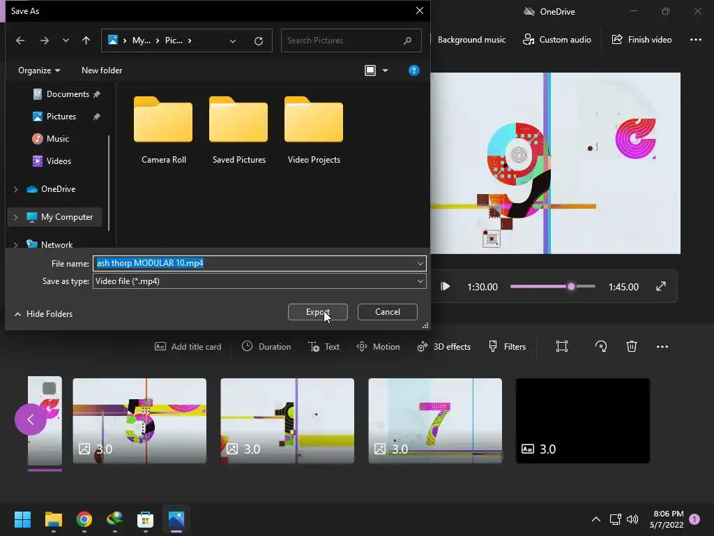The image size is (714, 536).
Task: Expand the Network tree node
Action: click(x=16, y=245)
